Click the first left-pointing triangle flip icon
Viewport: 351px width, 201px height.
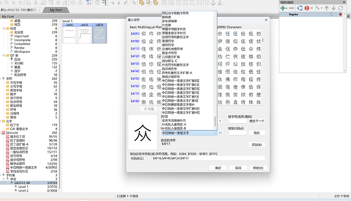[112, 3]
